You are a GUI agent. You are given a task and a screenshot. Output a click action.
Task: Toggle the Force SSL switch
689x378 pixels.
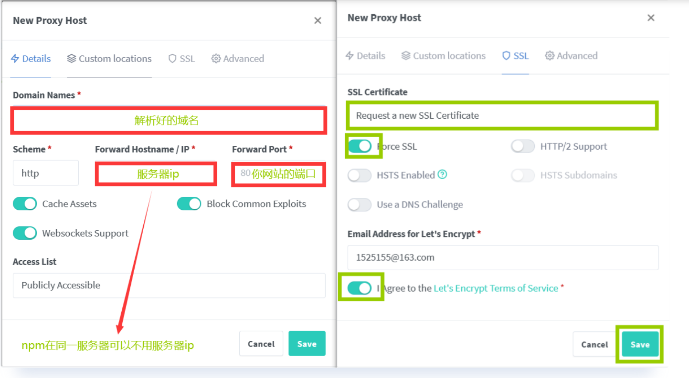(360, 146)
